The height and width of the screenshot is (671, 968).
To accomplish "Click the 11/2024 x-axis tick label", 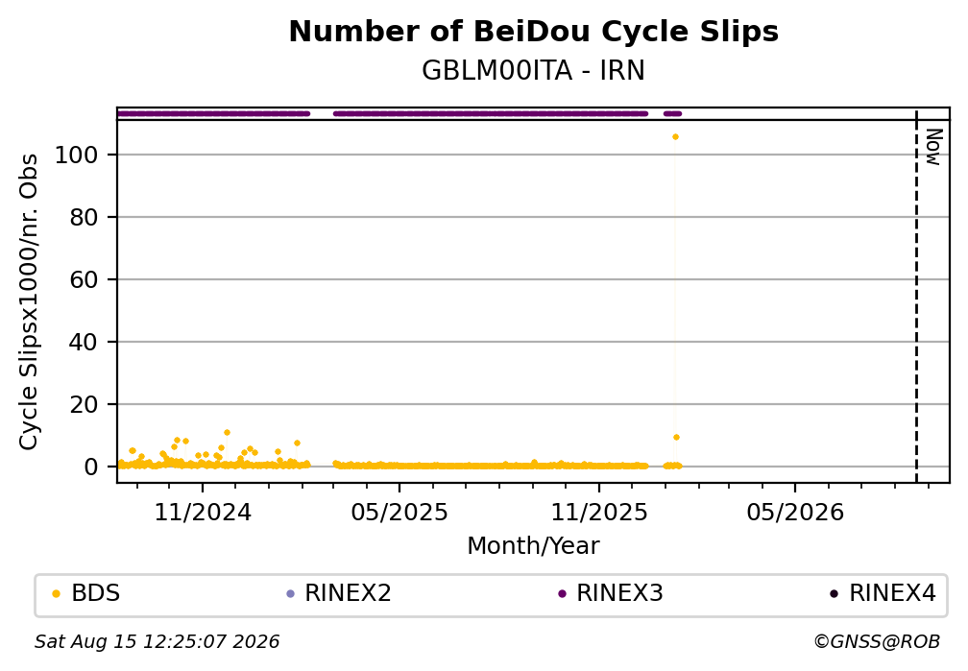I will click(203, 513).
